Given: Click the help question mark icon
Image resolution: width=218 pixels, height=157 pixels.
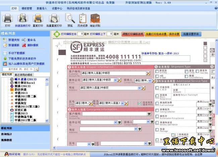Looking at the screenshot, I should [x=216, y=8].
